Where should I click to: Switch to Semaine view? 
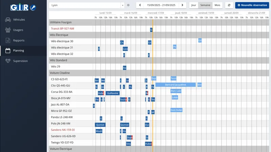[x=205, y=5]
